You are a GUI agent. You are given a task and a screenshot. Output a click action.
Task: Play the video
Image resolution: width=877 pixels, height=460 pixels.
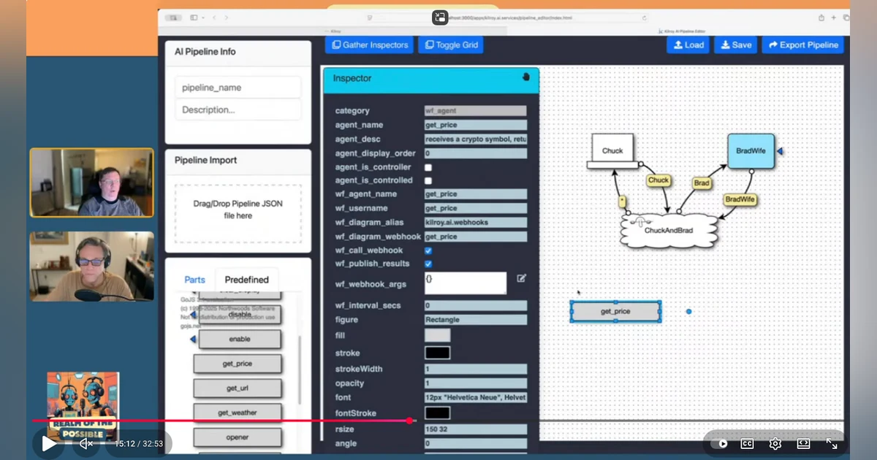49,443
